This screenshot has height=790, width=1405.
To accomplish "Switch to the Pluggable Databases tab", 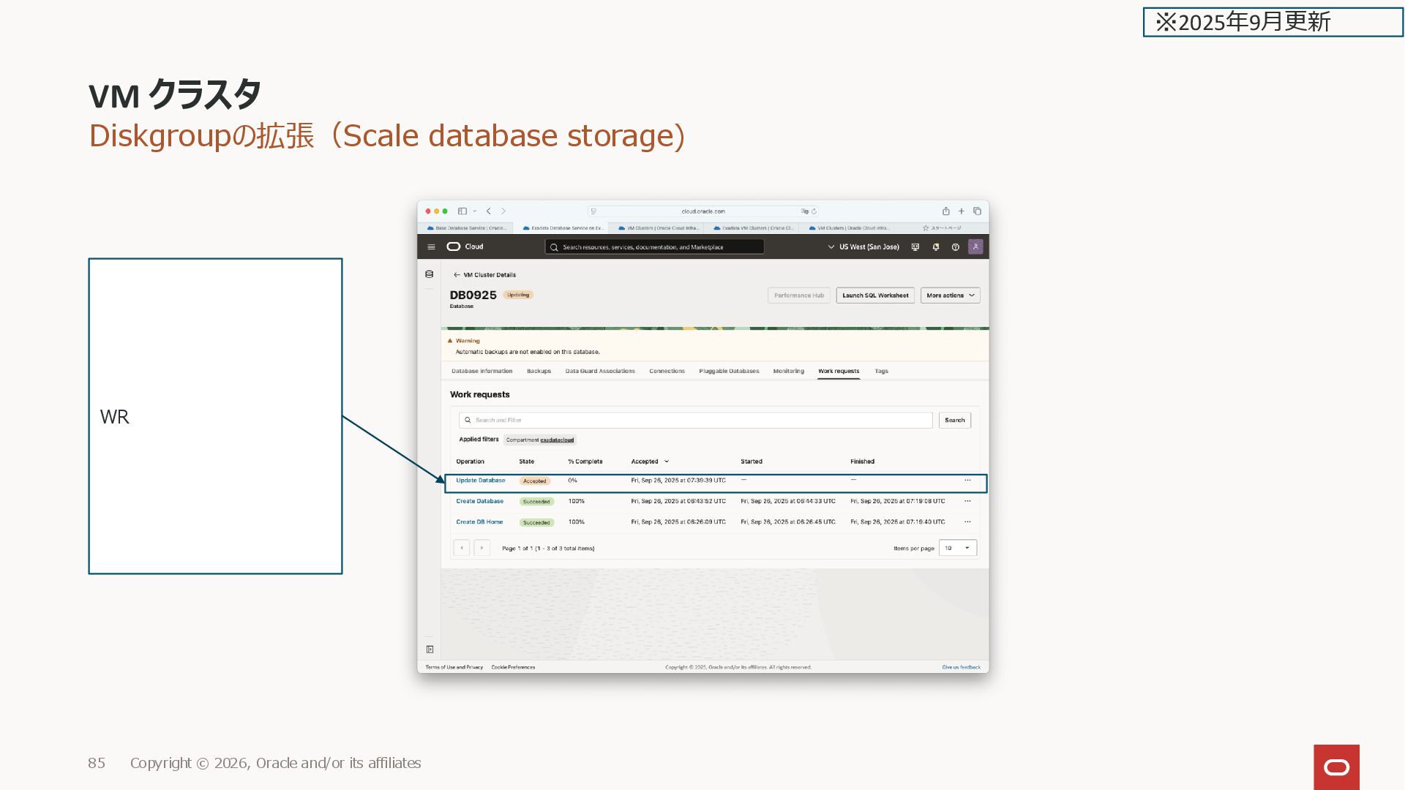I will click(729, 372).
